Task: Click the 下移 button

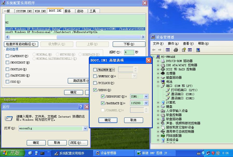Action: pyautogui.click(x=129, y=44)
